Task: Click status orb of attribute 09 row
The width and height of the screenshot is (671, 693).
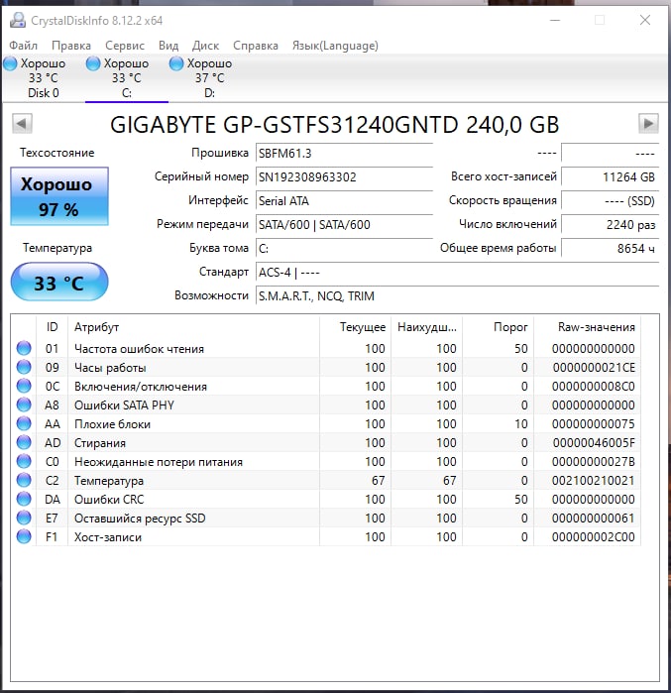Action: (x=24, y=367)
